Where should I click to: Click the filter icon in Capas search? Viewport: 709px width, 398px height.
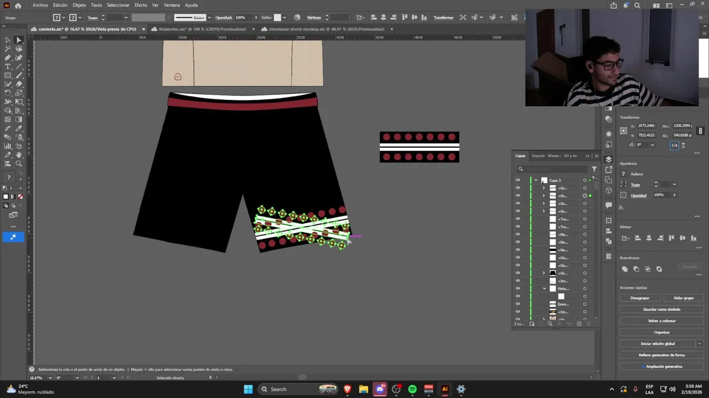tap(594, 169)
